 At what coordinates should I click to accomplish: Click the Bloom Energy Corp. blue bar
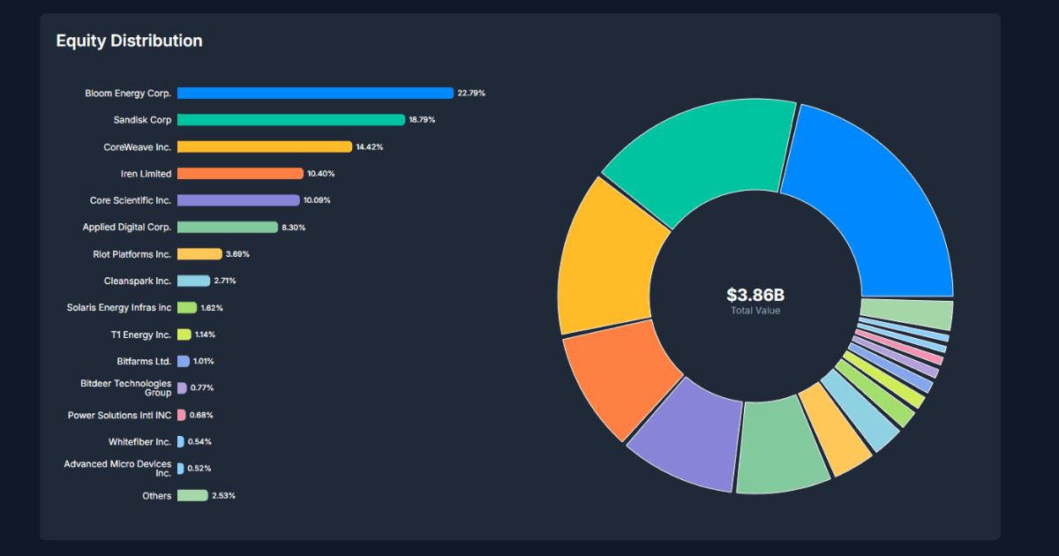(315, 93)
